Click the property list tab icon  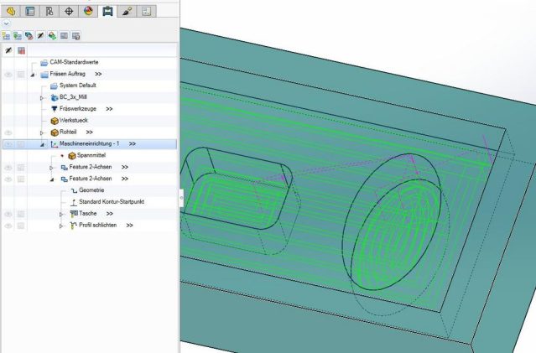pos(30,11)
